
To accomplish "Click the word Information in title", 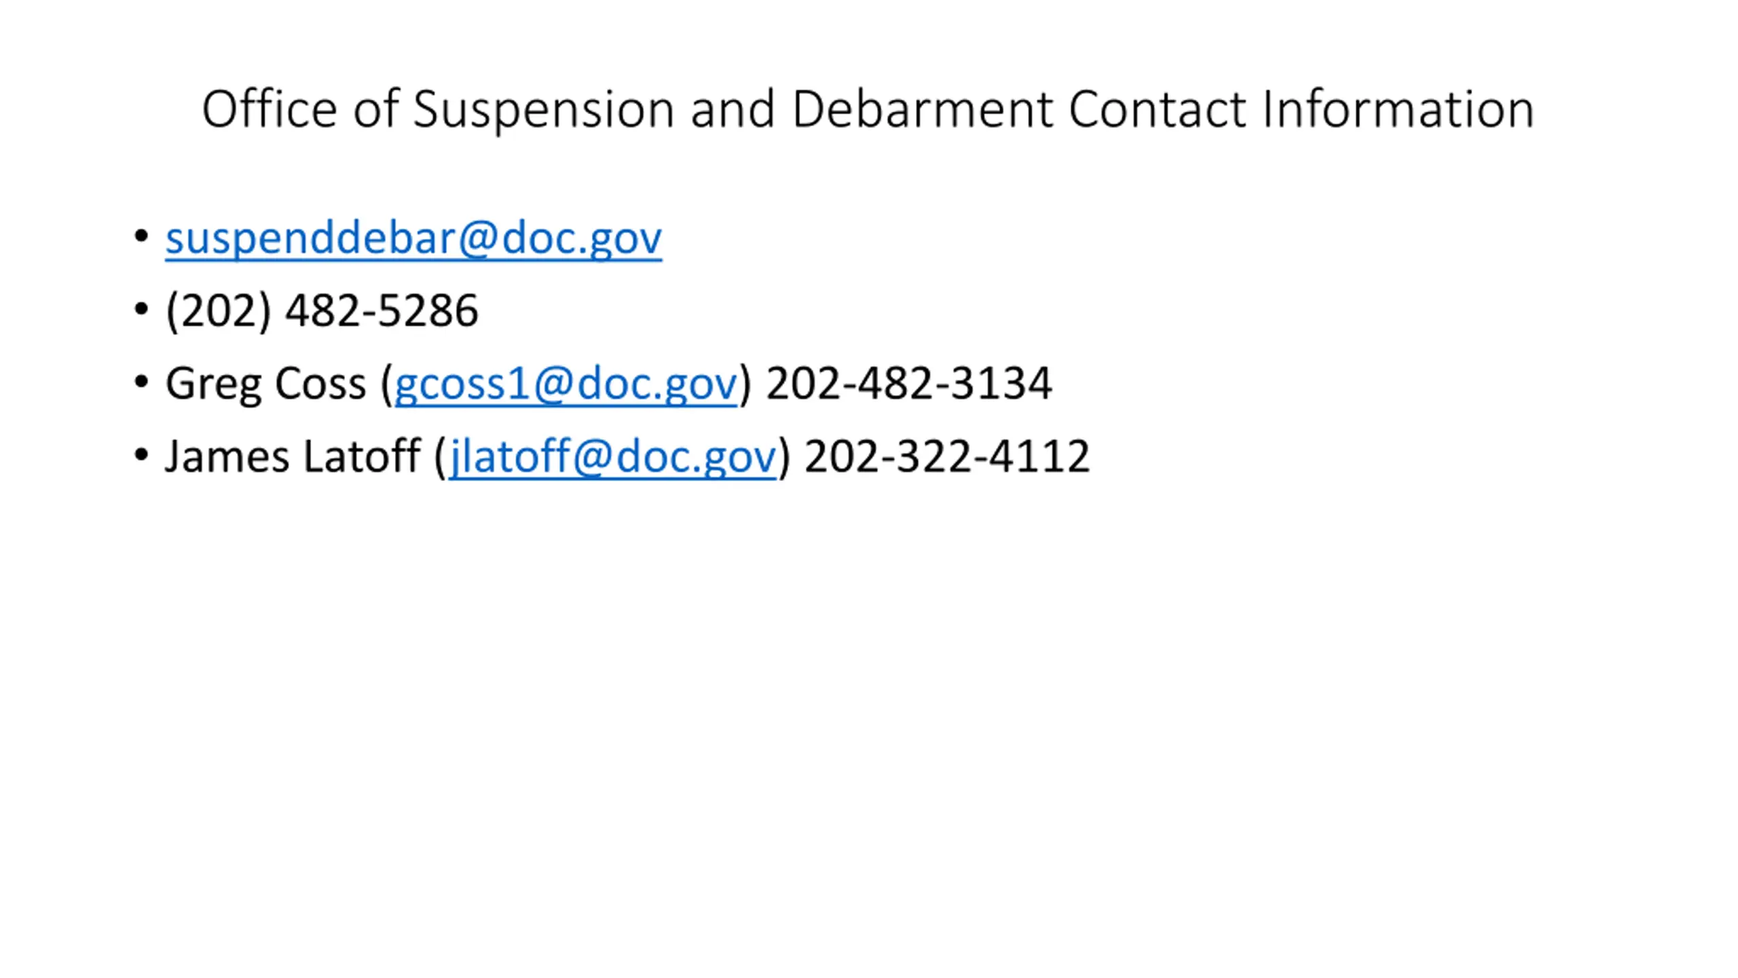I will tap(1399, 109).
